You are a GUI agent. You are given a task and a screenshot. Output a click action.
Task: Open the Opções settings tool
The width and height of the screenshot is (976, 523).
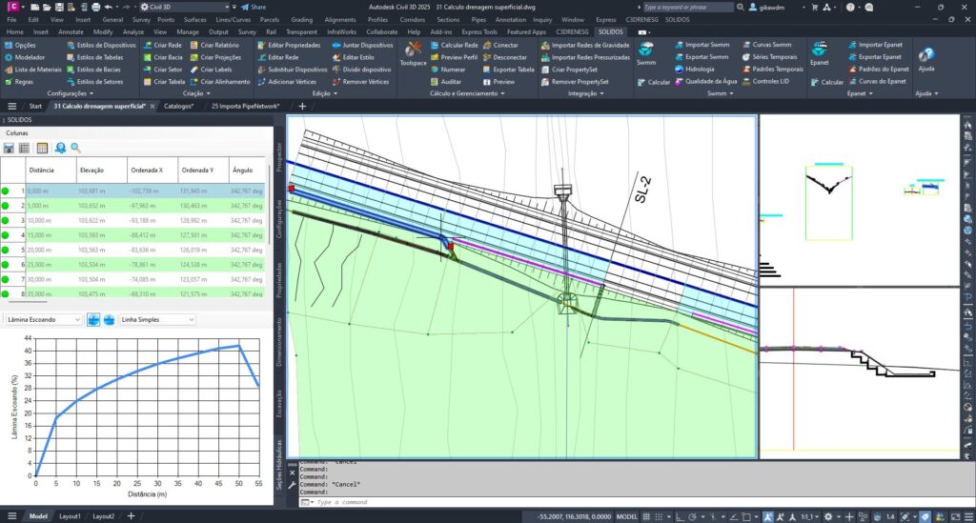click(20, 46)
